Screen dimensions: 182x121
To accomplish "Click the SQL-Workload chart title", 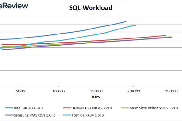I will (91, 8).
